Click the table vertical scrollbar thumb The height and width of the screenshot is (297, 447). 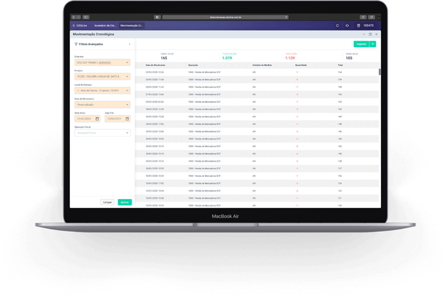tap(379, 72)
